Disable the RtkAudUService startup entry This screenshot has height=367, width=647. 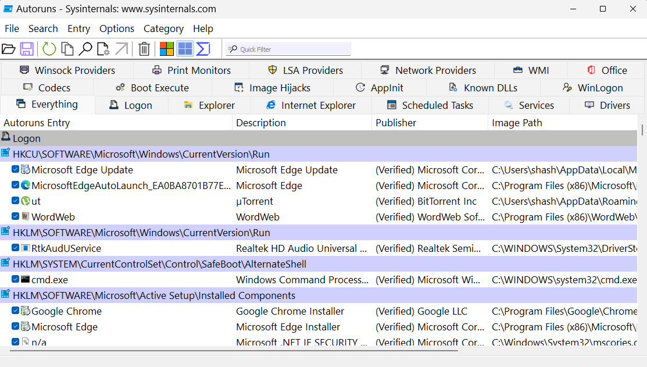point(16,248)
